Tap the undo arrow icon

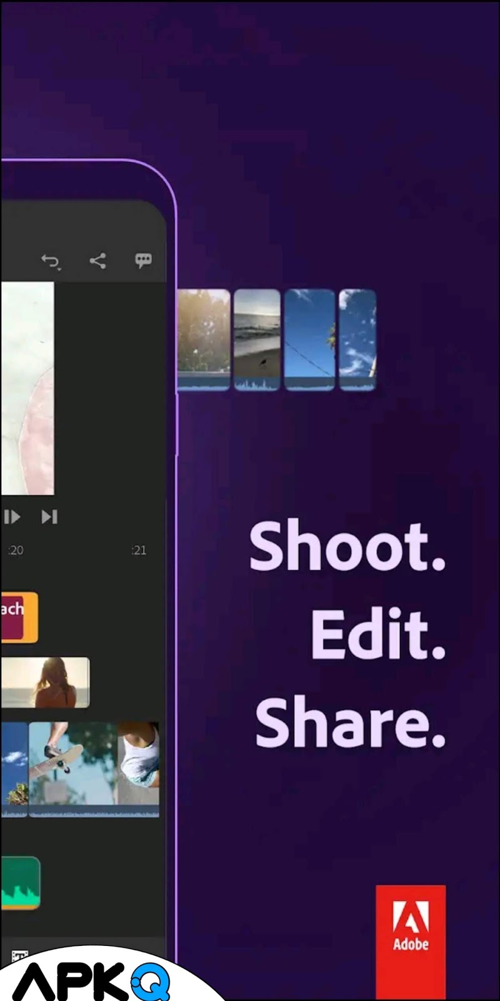(x=51, y=261)
